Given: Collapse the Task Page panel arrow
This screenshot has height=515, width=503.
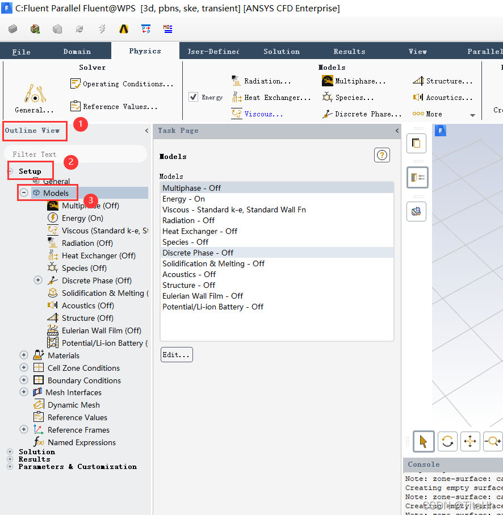Looking at the screenshot, I should point(397,131).
